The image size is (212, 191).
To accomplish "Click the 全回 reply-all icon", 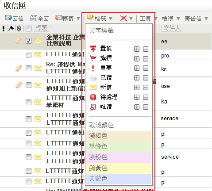I will 33,18.
